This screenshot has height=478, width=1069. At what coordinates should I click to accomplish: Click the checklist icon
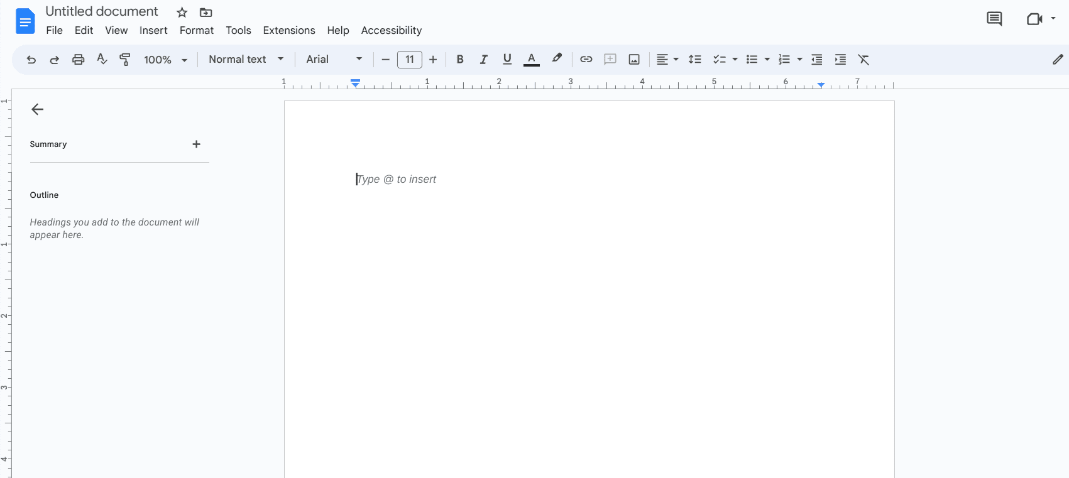click(x=720, y=60)
